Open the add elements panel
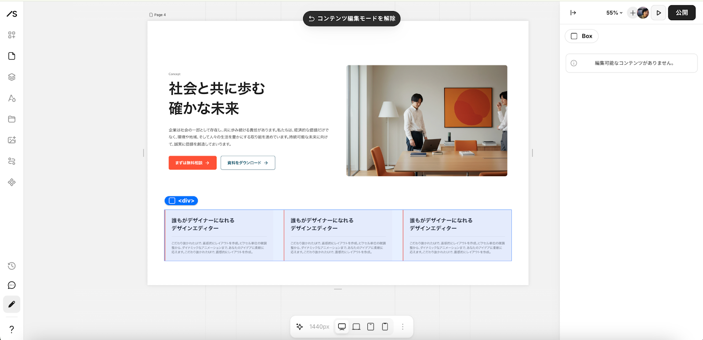 pos(12,35)
